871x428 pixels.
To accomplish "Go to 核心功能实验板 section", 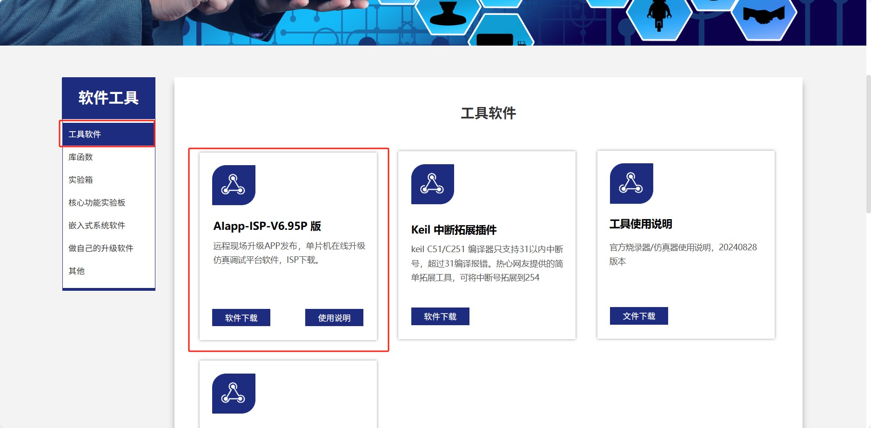I will tap(108, 203).
